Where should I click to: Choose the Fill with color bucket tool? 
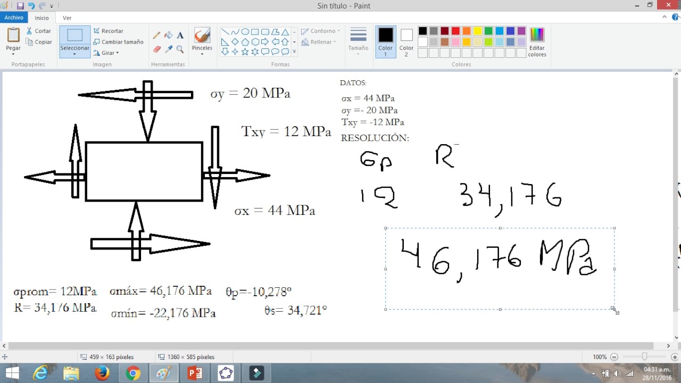(x=168, y=35)
